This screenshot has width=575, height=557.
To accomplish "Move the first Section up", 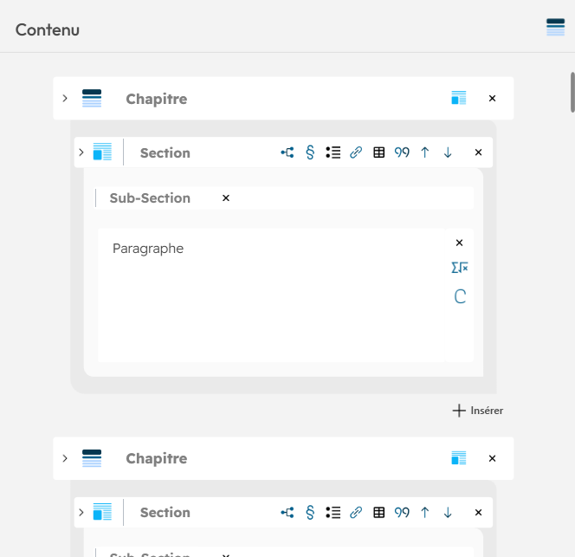I will 425,152.
